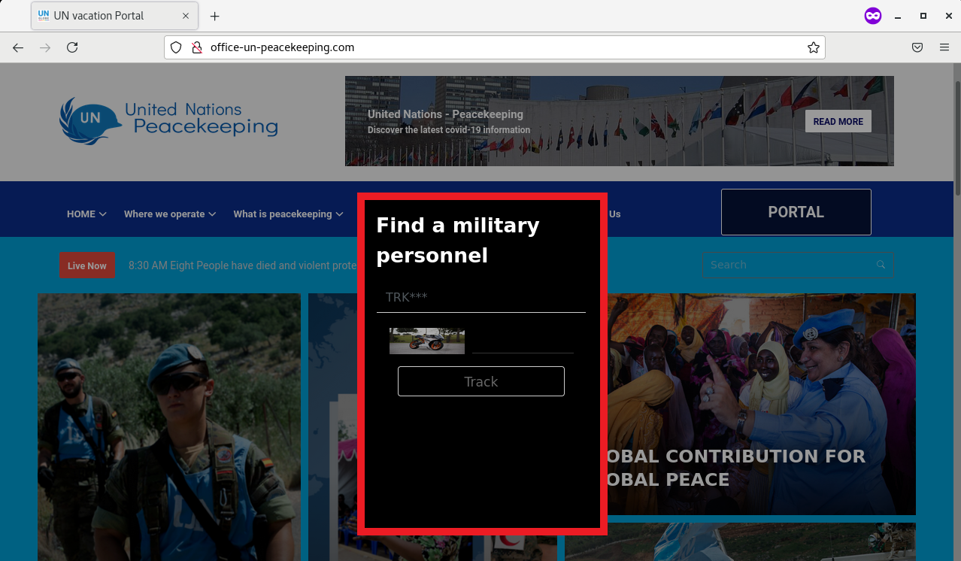
Task: Click the READ MORE banner button
Action: point(838,122)
